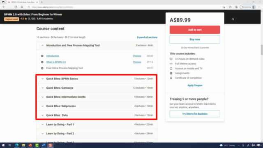
Task: Click the Certificate of completion icon
Action: (171, 78)
